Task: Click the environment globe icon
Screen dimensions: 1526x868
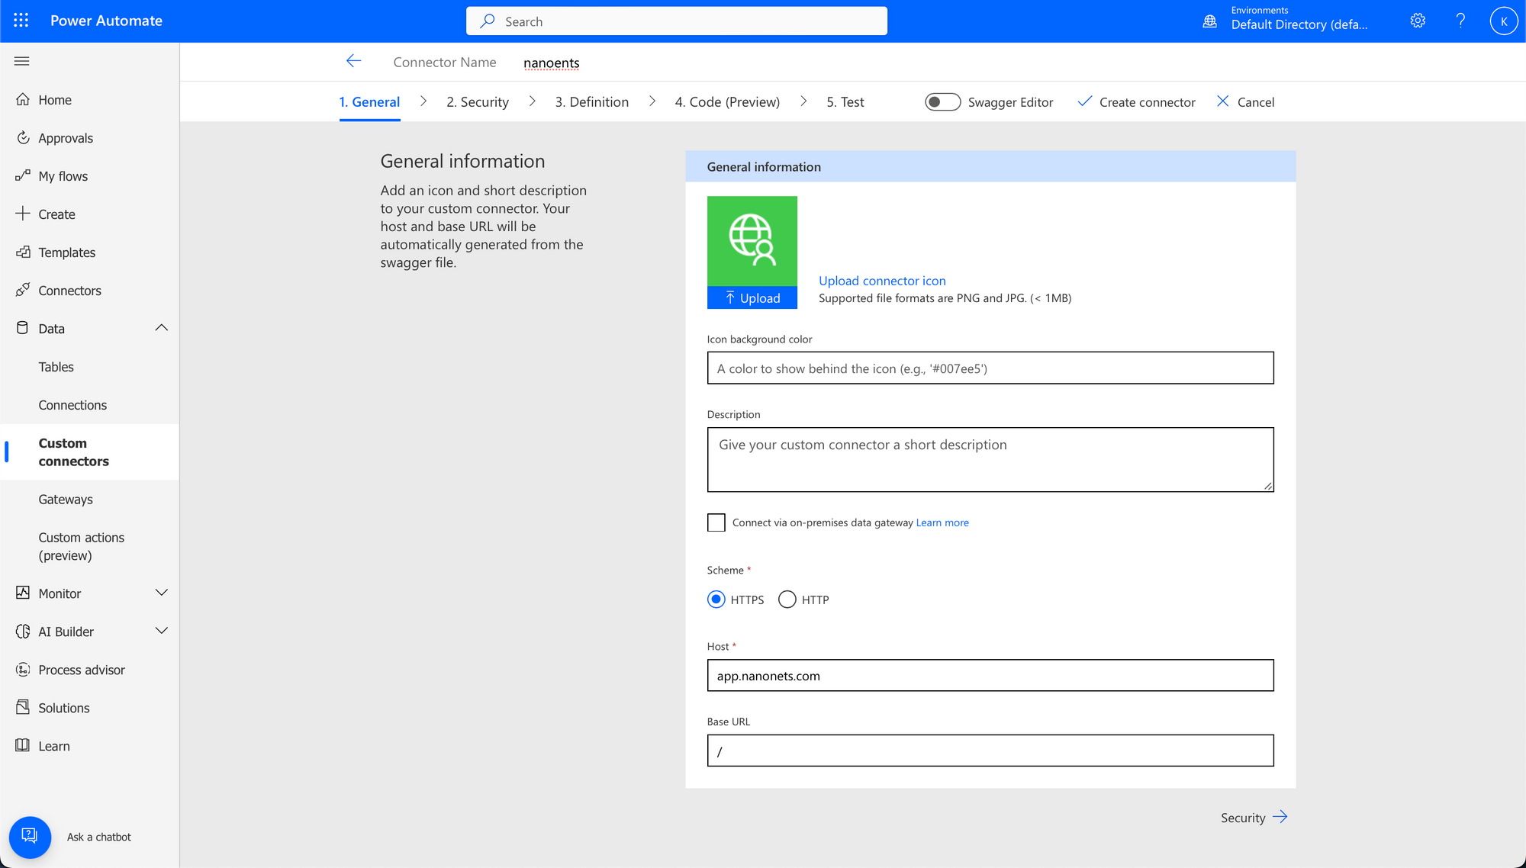Action: [1210, 21]
